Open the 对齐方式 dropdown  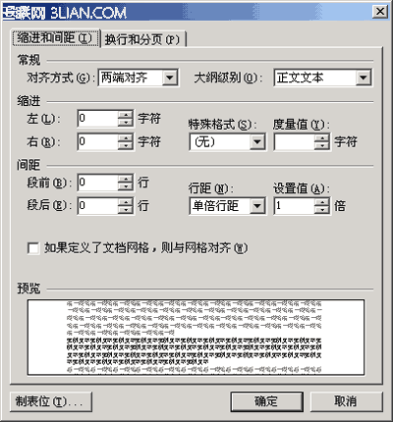tap(170, 78)
